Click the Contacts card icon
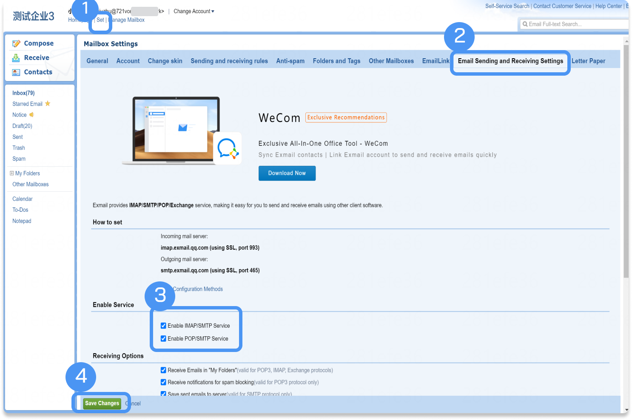Viewport: 632px width, 420px height. coord(16,72)
